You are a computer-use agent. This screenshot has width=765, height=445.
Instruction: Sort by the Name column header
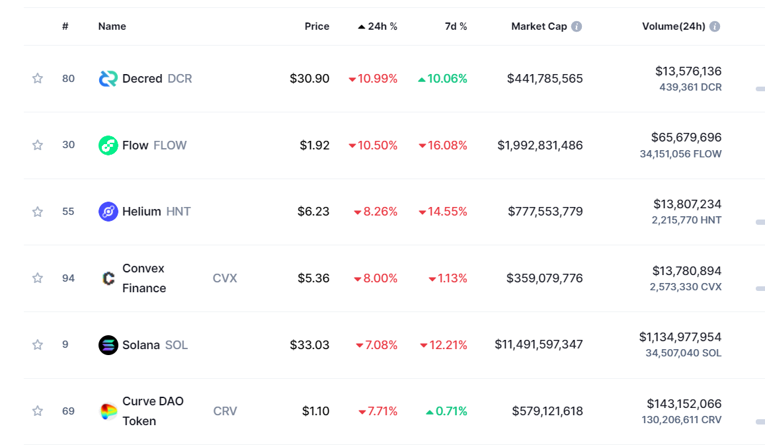(112, 26)
